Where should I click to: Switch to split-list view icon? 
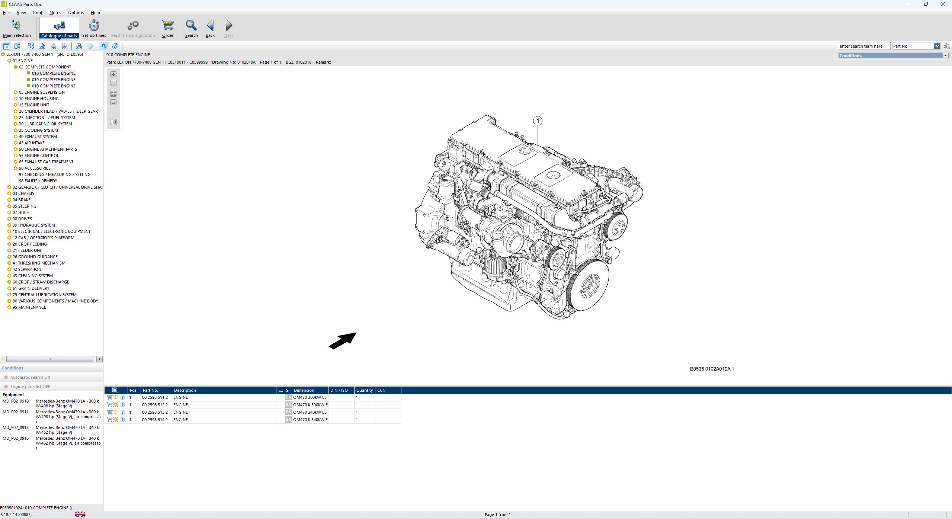[17, 46]
